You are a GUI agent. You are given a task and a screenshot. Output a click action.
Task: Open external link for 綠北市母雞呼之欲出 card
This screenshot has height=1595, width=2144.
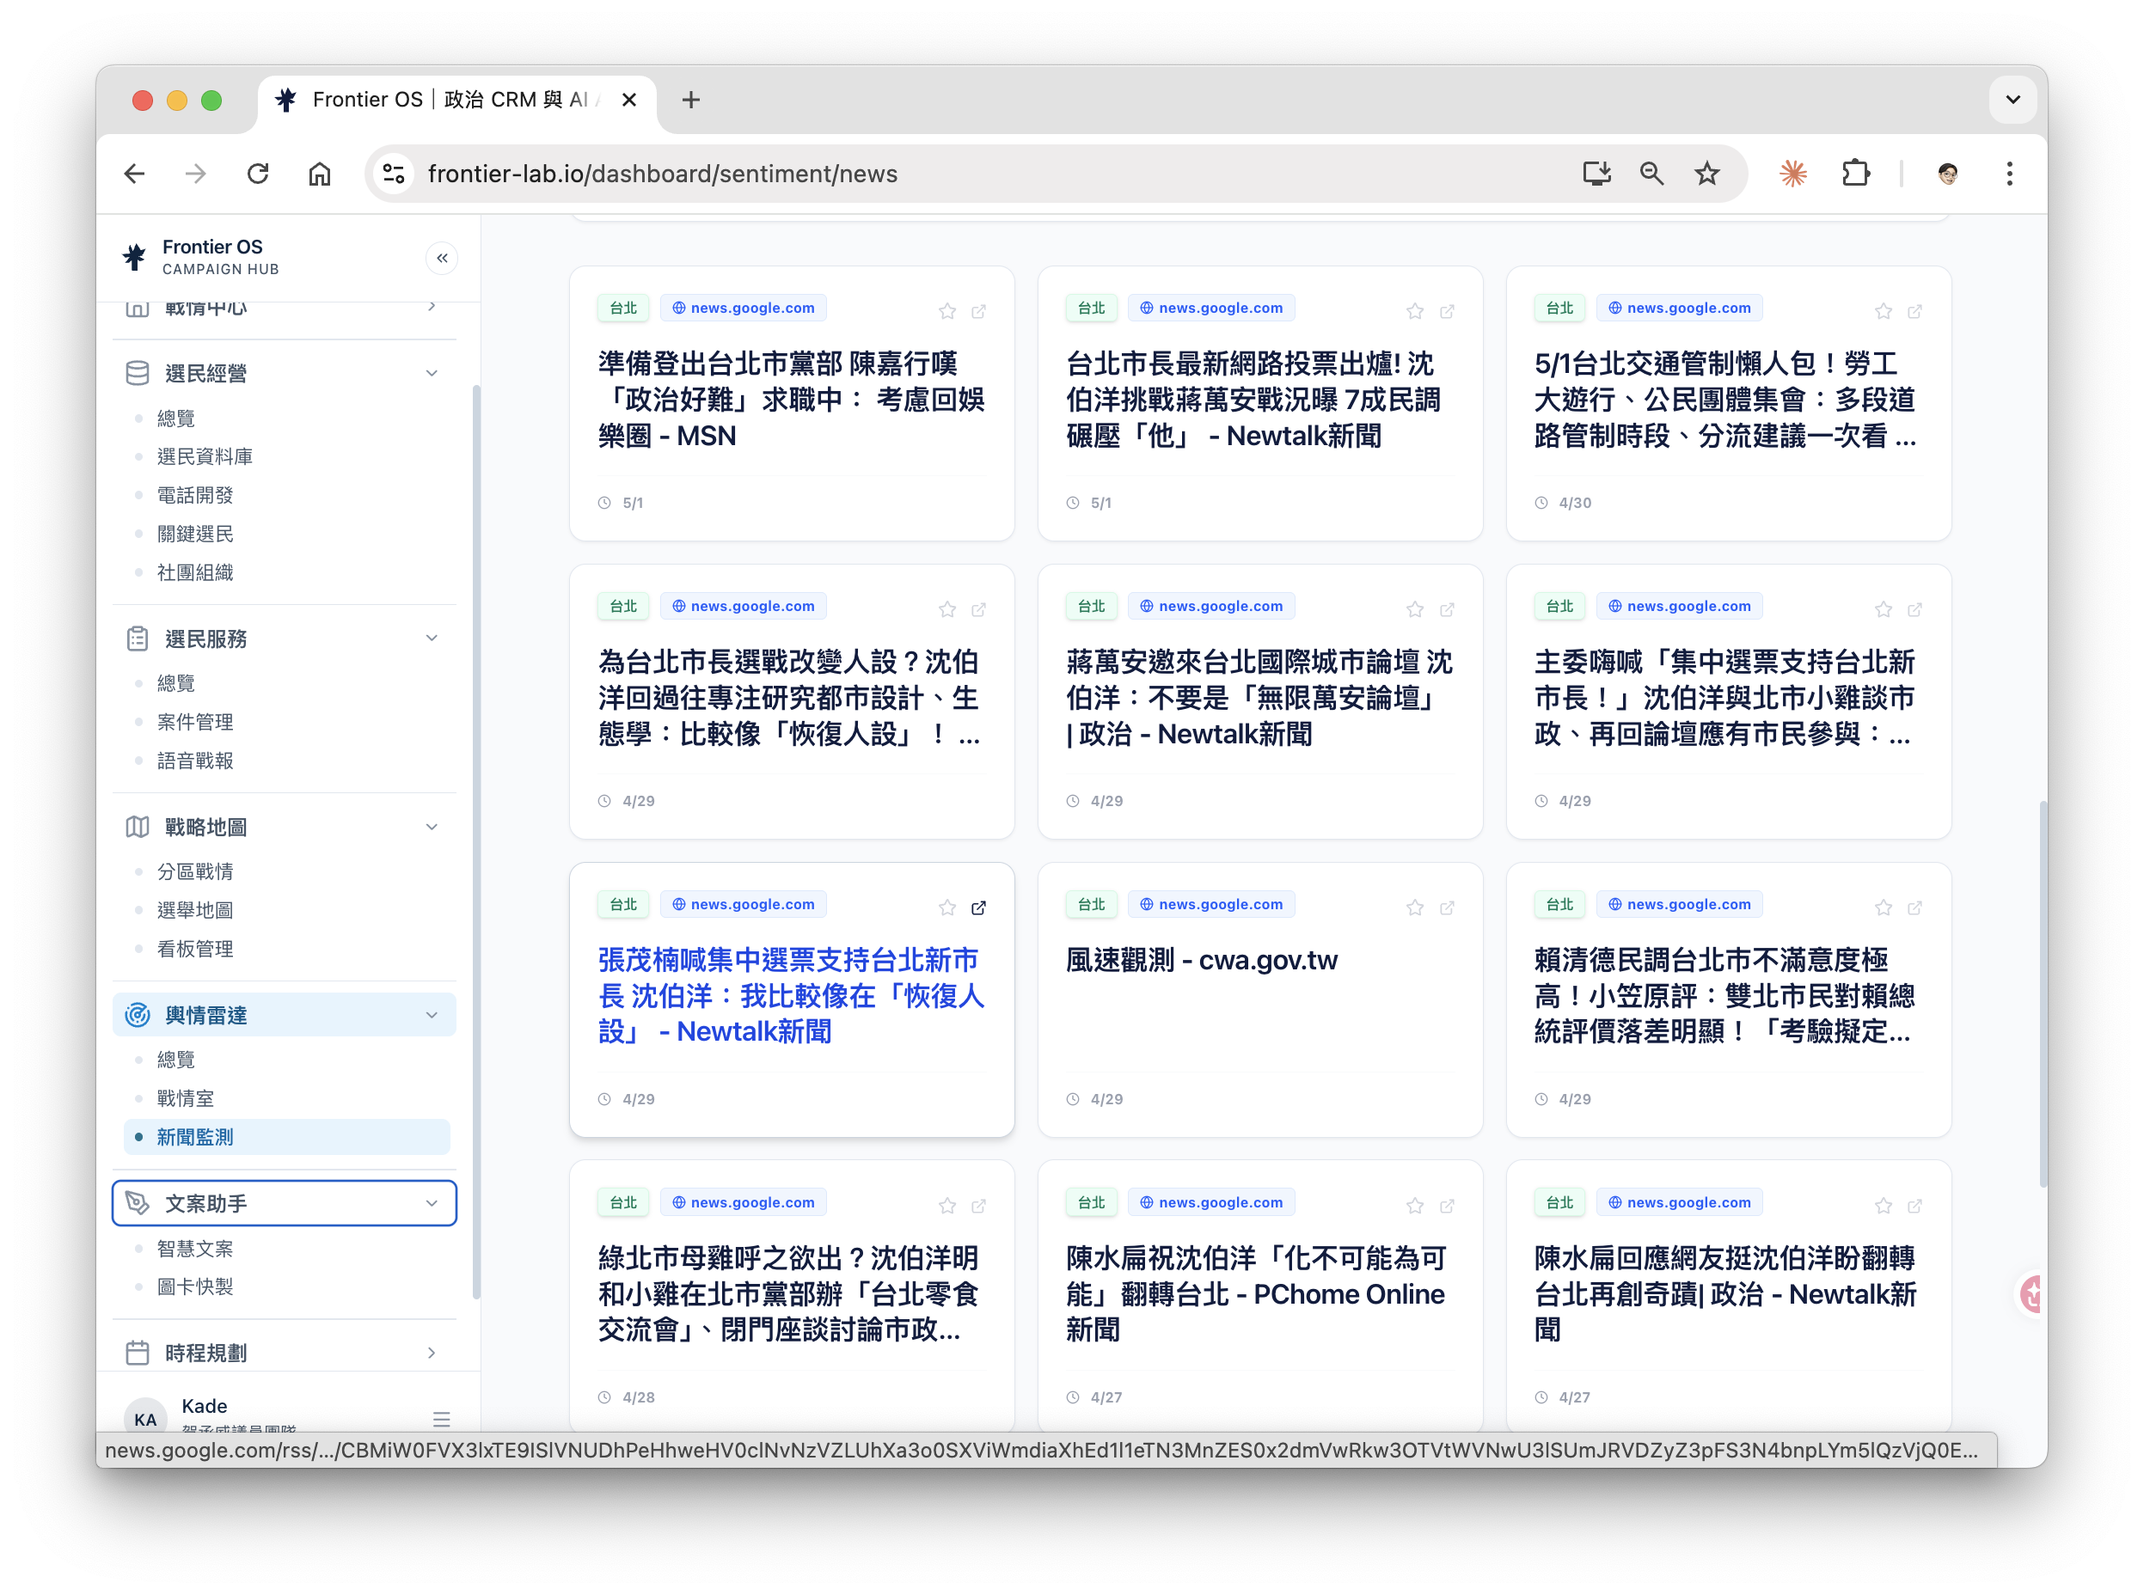[x=978, y=1206]
